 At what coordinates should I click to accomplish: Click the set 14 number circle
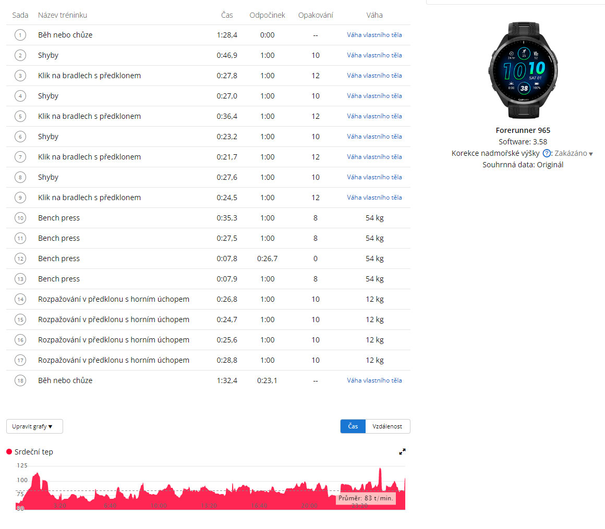click(20, 300)
